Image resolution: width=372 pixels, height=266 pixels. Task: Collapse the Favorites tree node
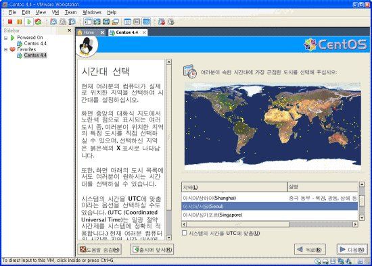click(x=5, y=49)
